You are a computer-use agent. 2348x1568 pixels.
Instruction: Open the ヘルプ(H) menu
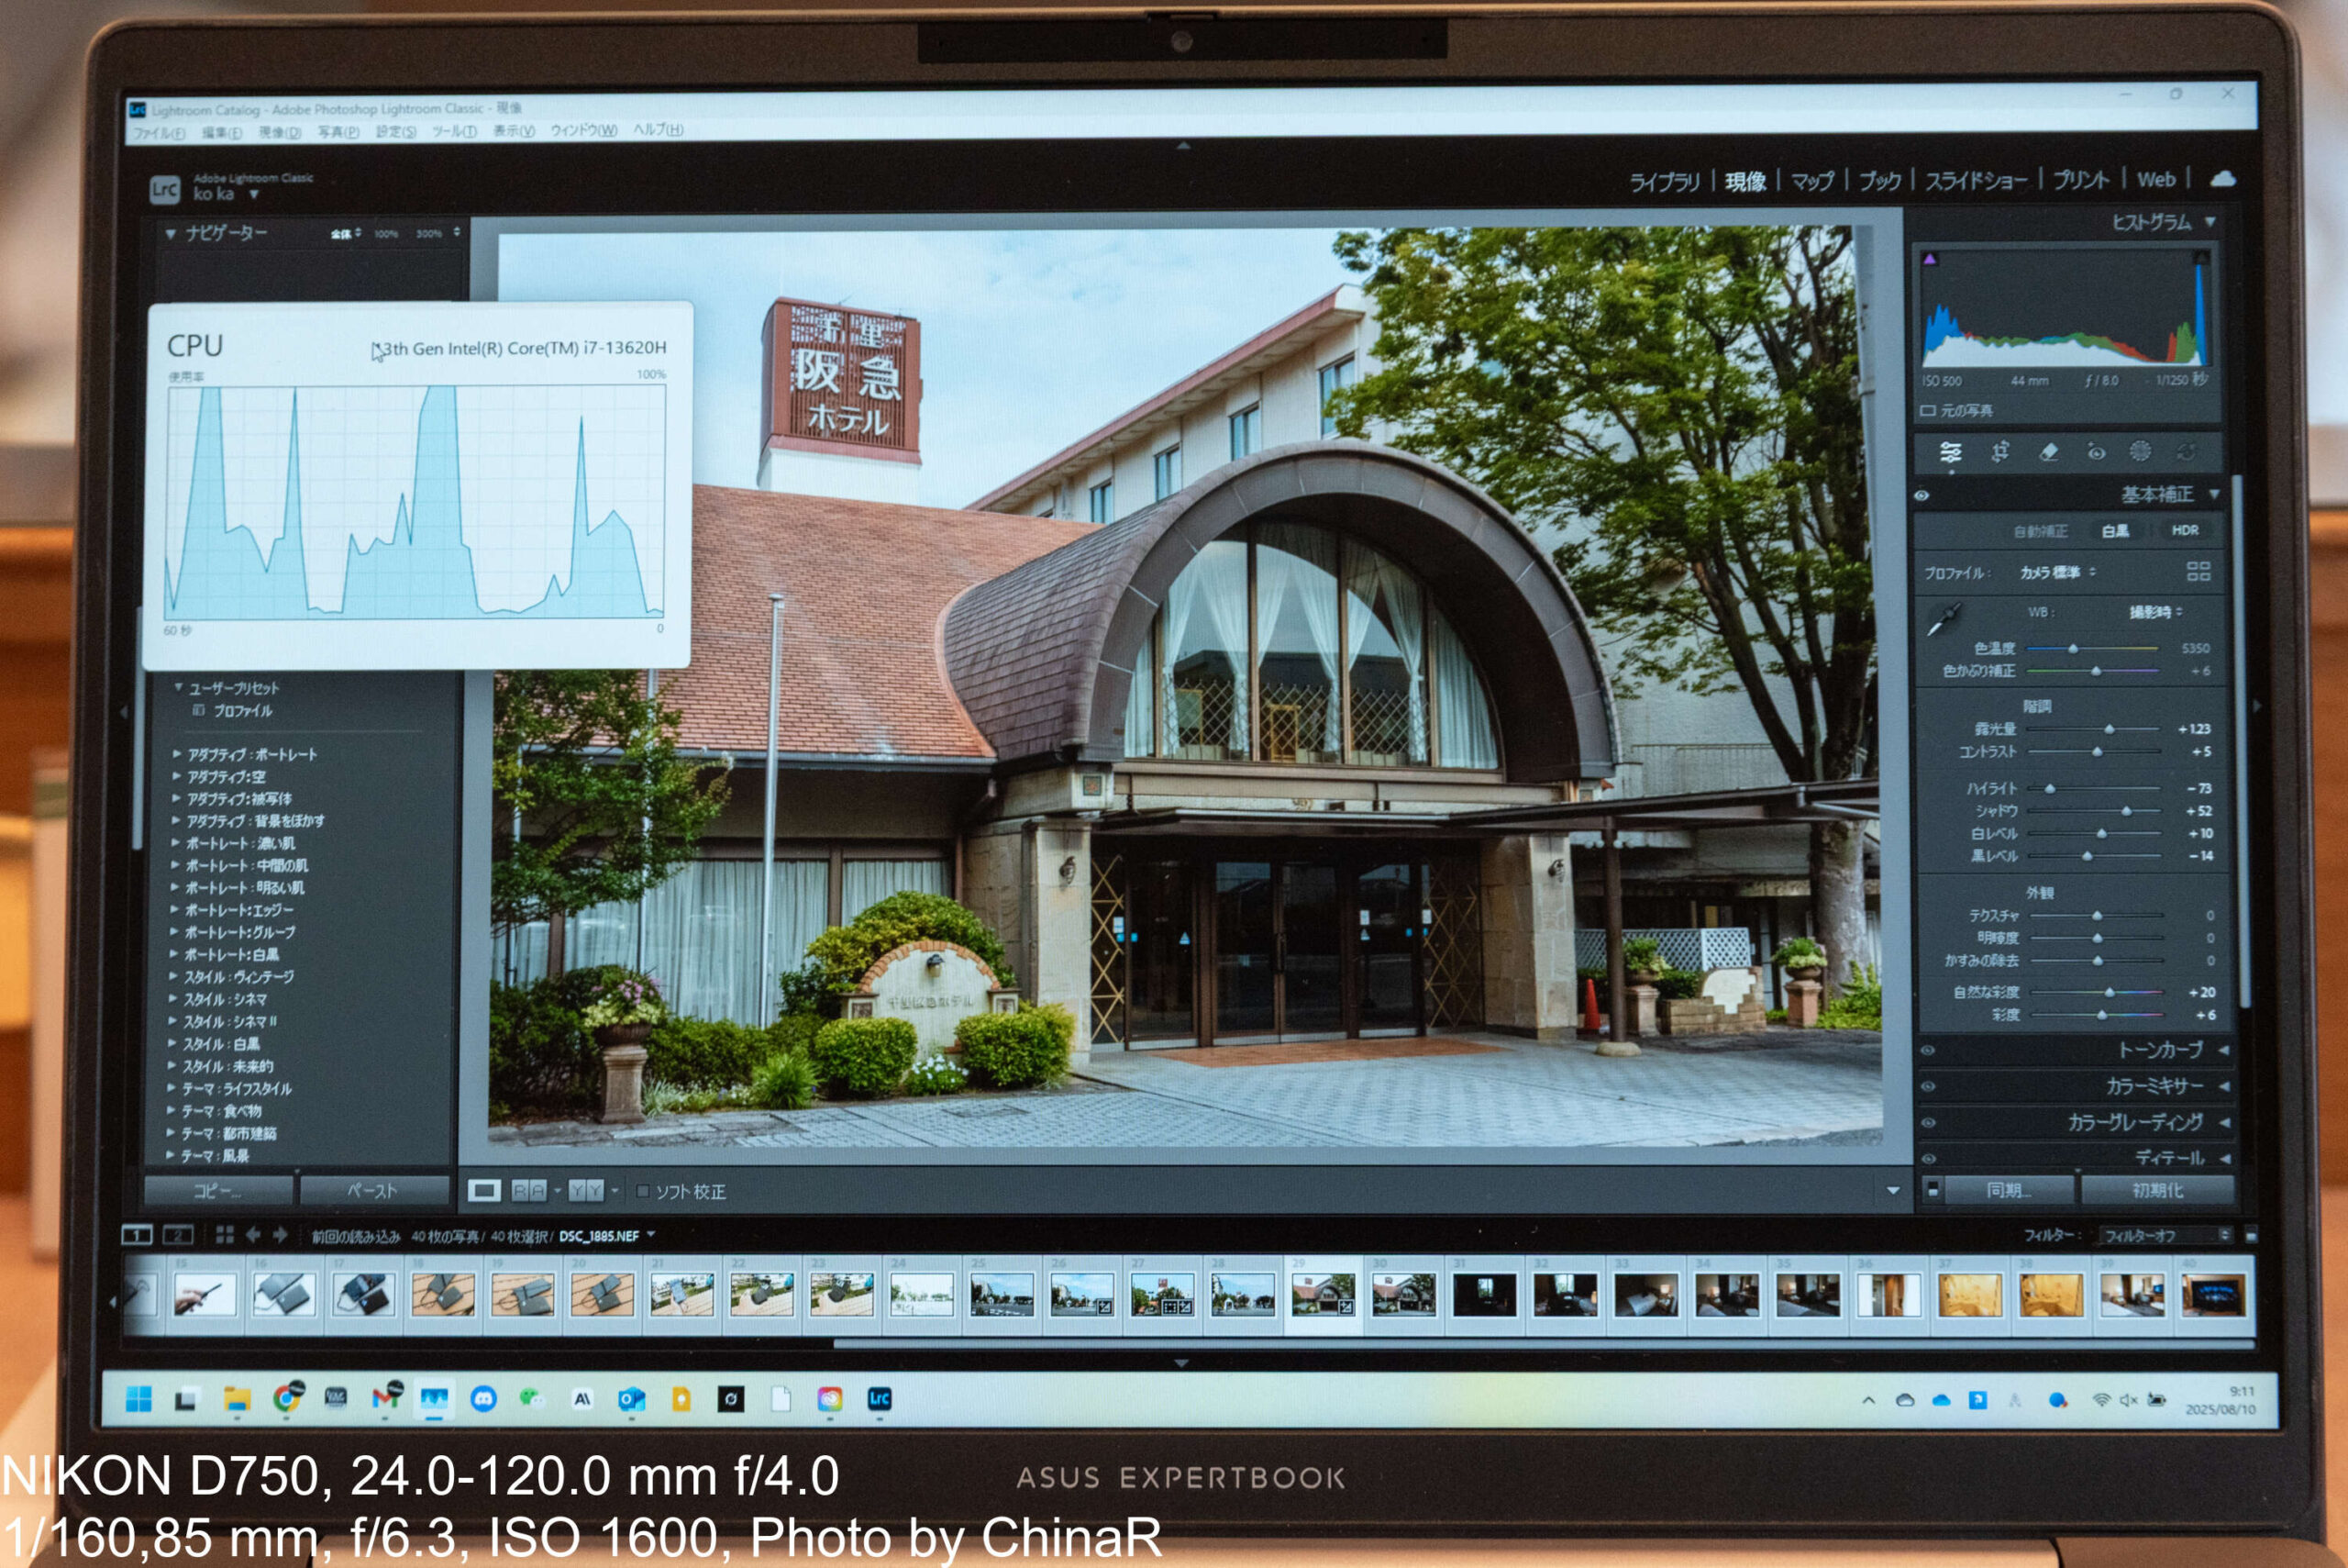(658, 130)
